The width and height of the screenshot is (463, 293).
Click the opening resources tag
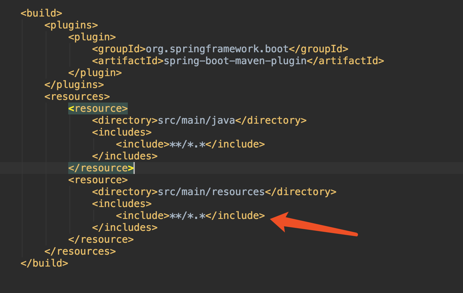(77, 97)
